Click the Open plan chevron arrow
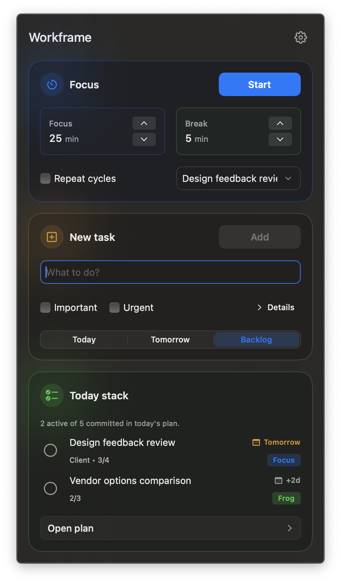The width and height of the screenshot is (341, 583). point(290,528)
